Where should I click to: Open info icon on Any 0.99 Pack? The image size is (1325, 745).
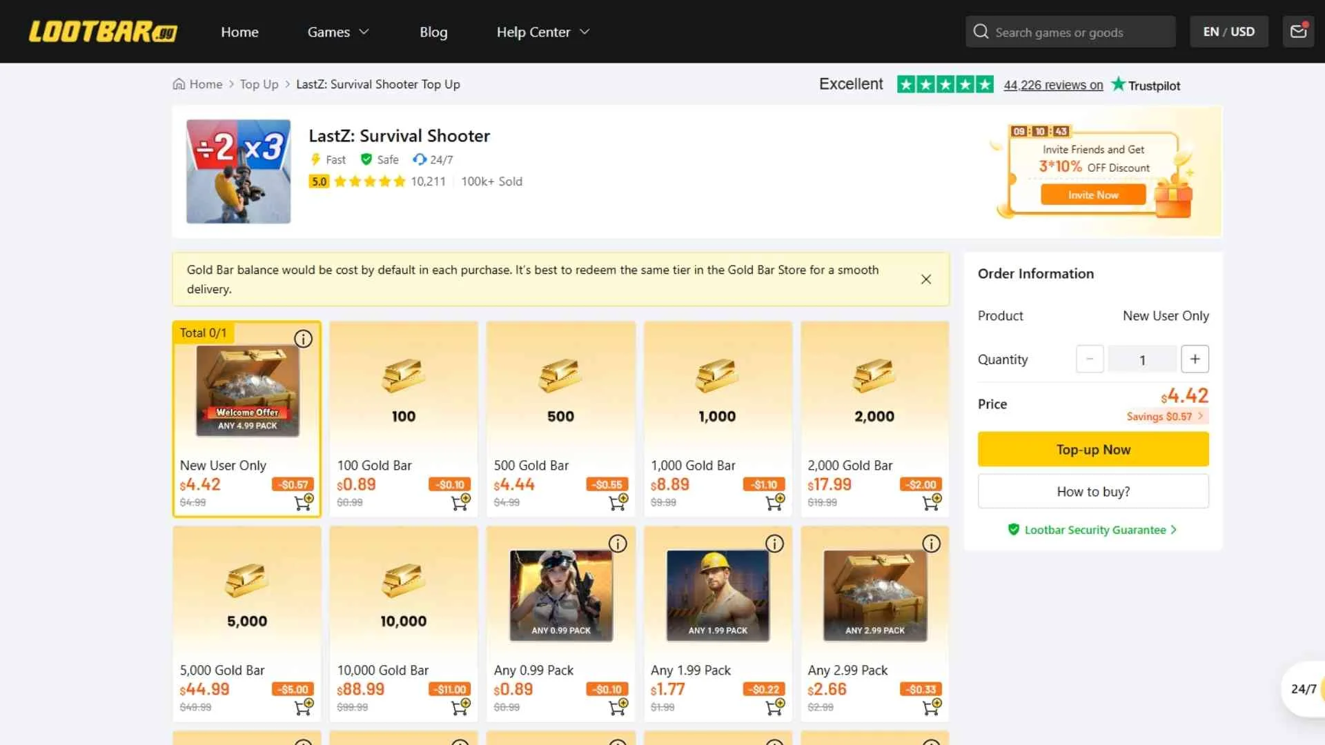click(618, 544)
